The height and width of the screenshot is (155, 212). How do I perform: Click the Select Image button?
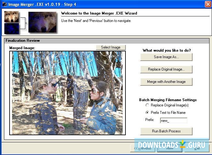(x=111, y=47)
